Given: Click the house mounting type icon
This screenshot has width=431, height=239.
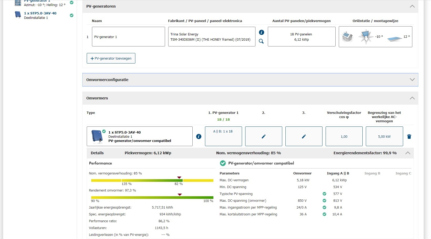Looking at the screenshot, I should (x=347, y=37).
